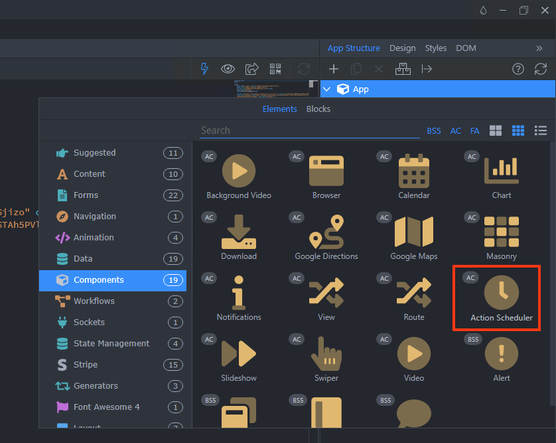
Task: Select the Masonry component
Action: click(502, 237)
